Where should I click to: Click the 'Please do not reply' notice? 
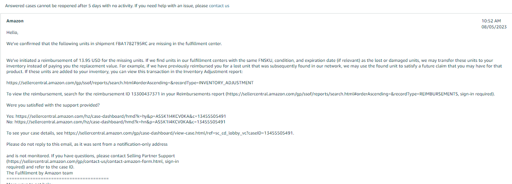(x=87, y=144)
